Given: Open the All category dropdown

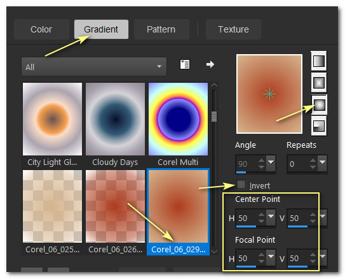Looking at the screenshot, I should coord(94,67).
